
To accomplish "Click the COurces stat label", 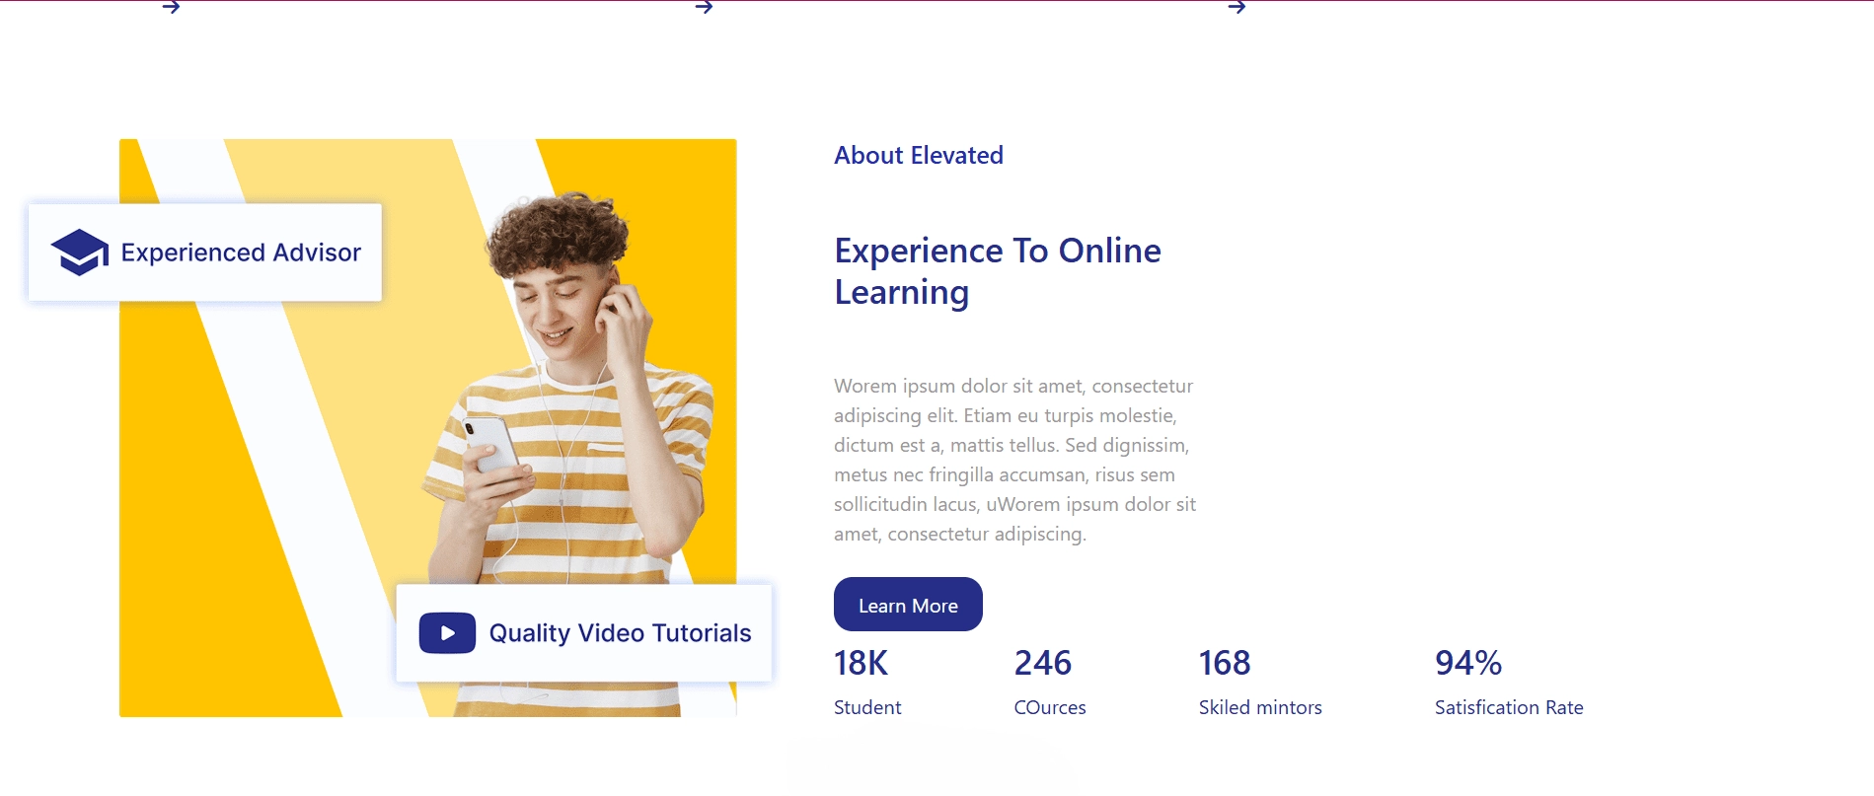I will [x=1049, y=707].
